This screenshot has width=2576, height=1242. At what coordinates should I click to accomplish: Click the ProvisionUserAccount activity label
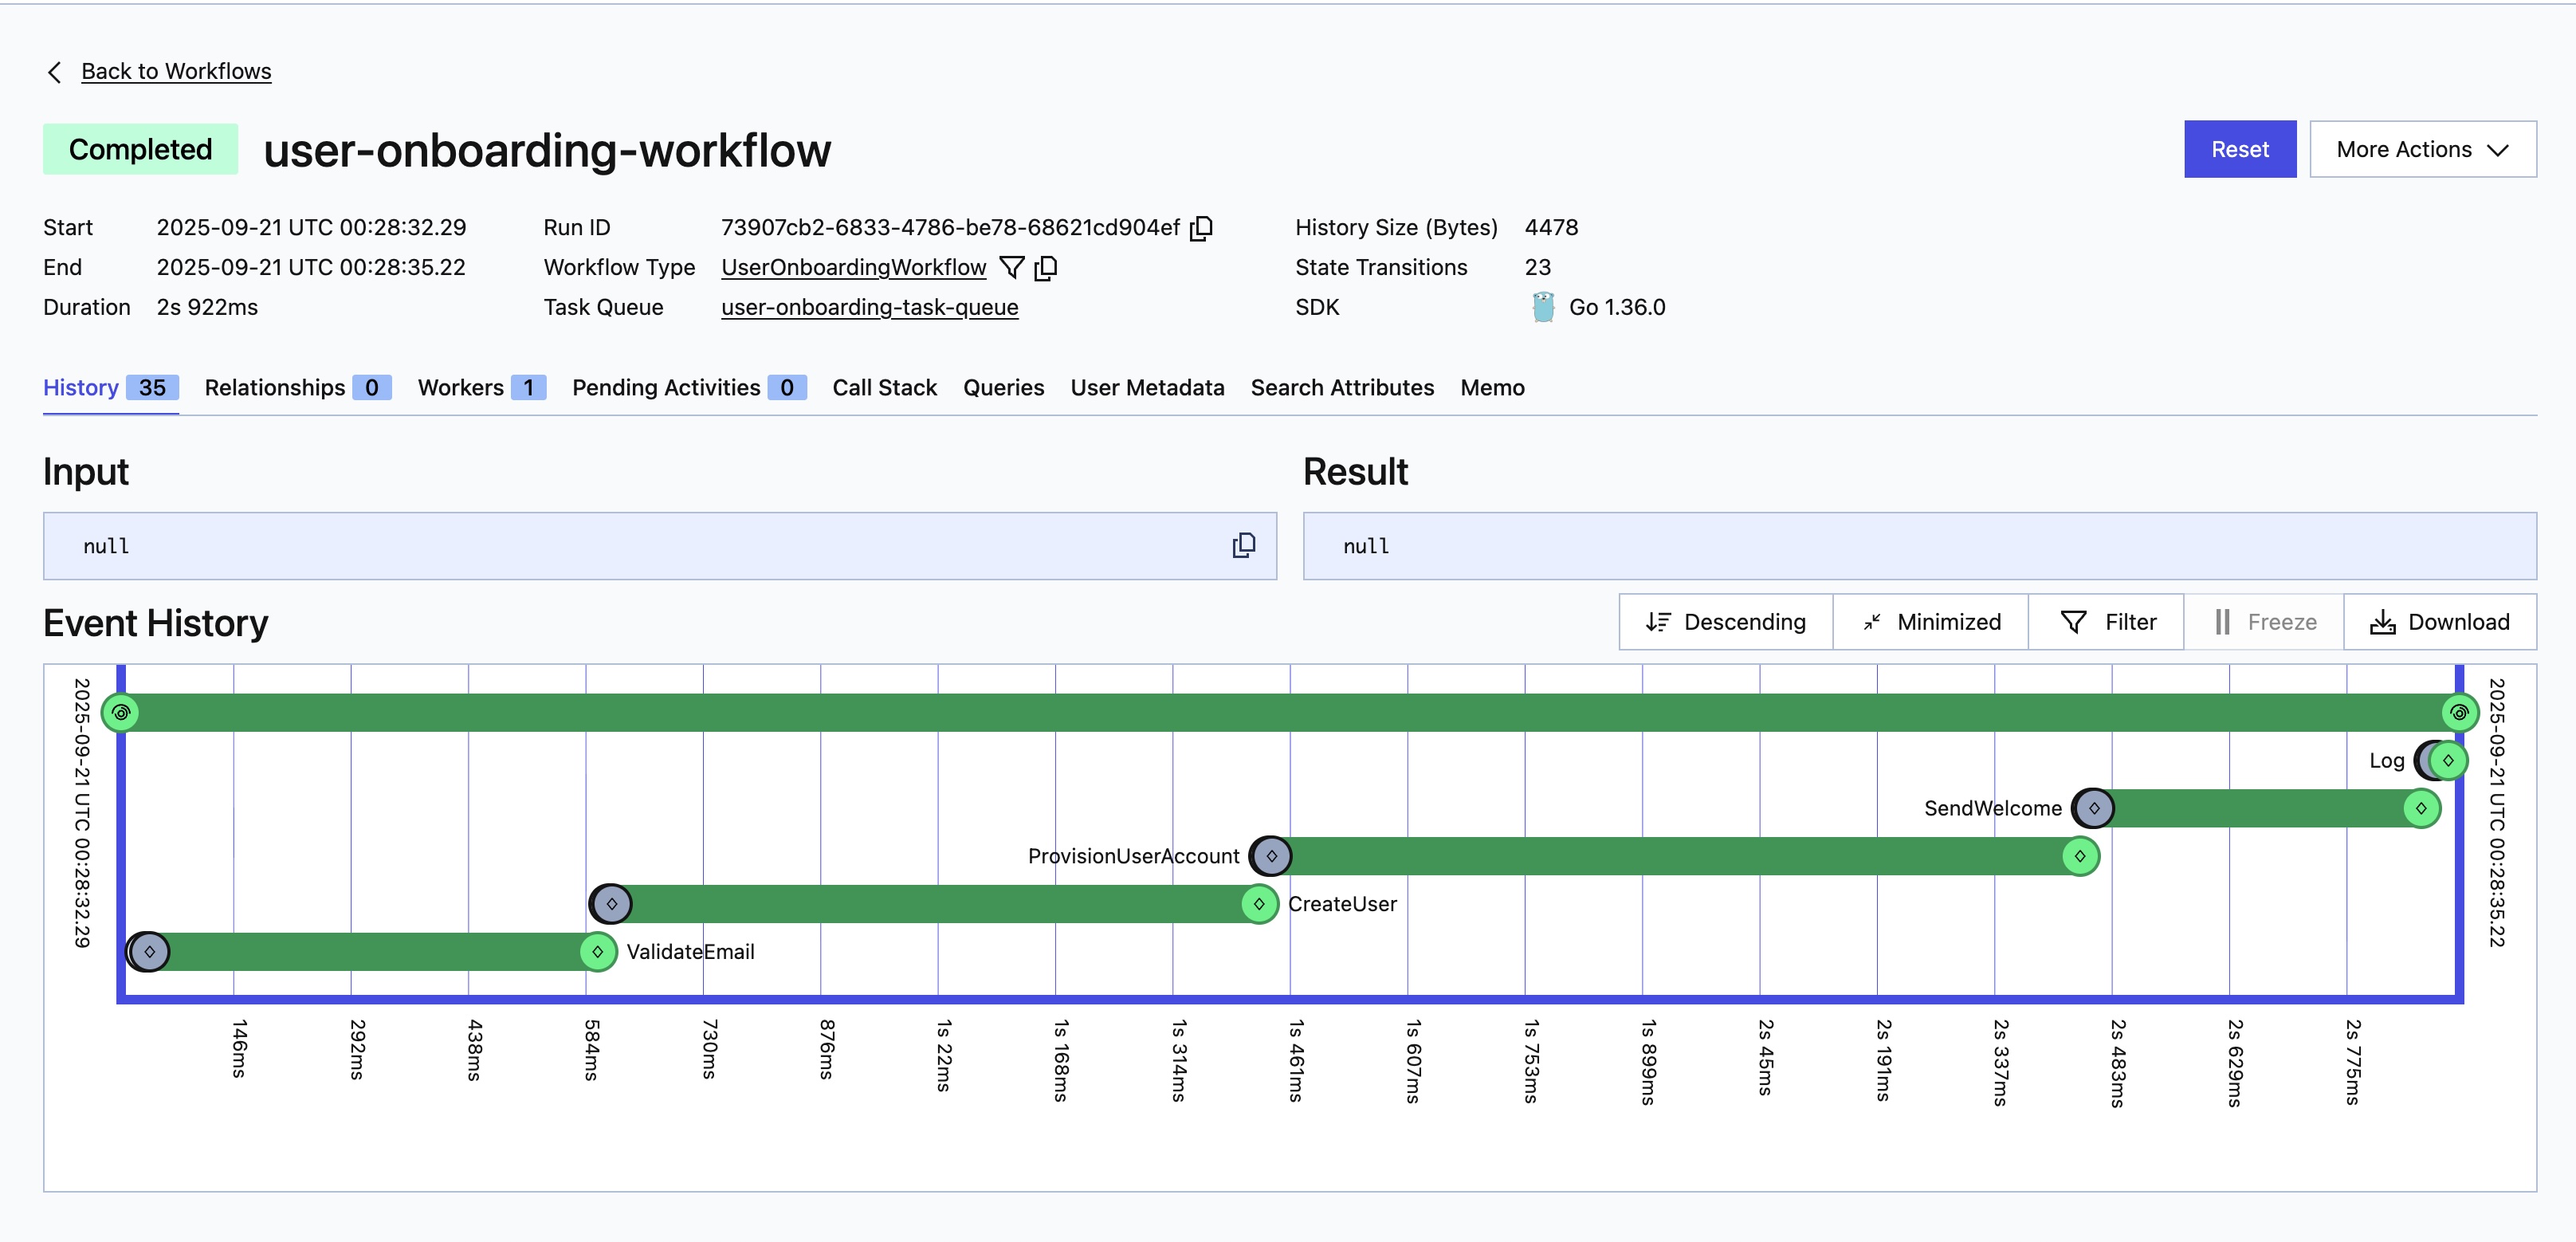coord(1133,856)
